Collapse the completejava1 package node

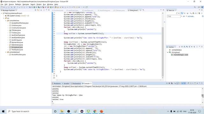[6, 52]
